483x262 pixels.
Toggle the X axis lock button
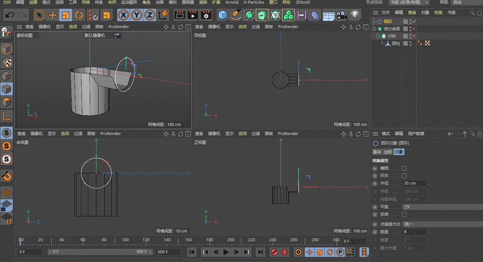click(x=124, y=15)
